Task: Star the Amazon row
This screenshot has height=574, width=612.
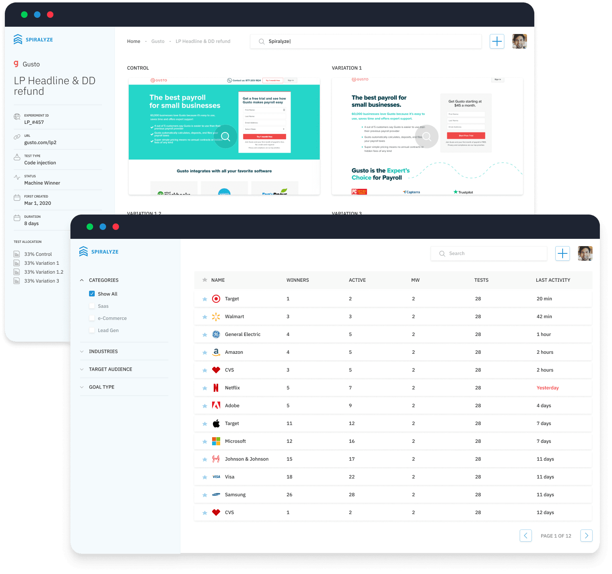Action: tap(205, 353)
